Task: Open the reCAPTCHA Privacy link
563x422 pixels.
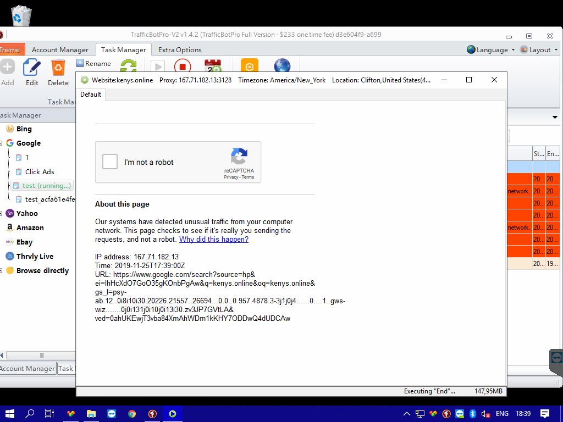Action: coord(231,177)
